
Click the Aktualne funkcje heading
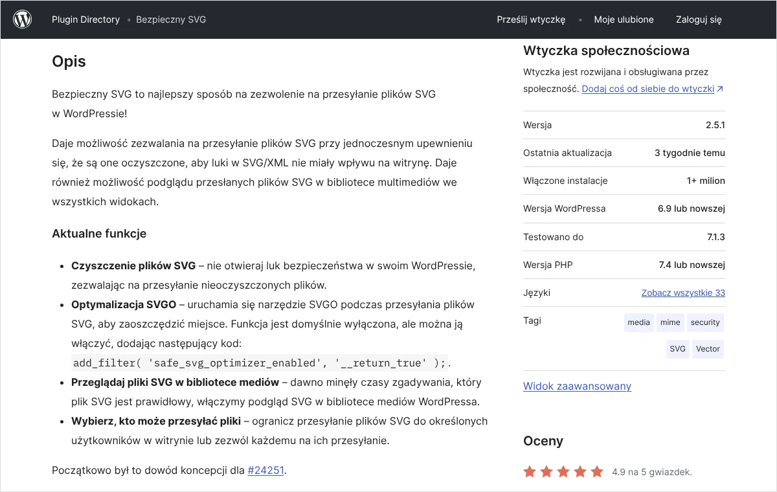[x=99, y=234]
